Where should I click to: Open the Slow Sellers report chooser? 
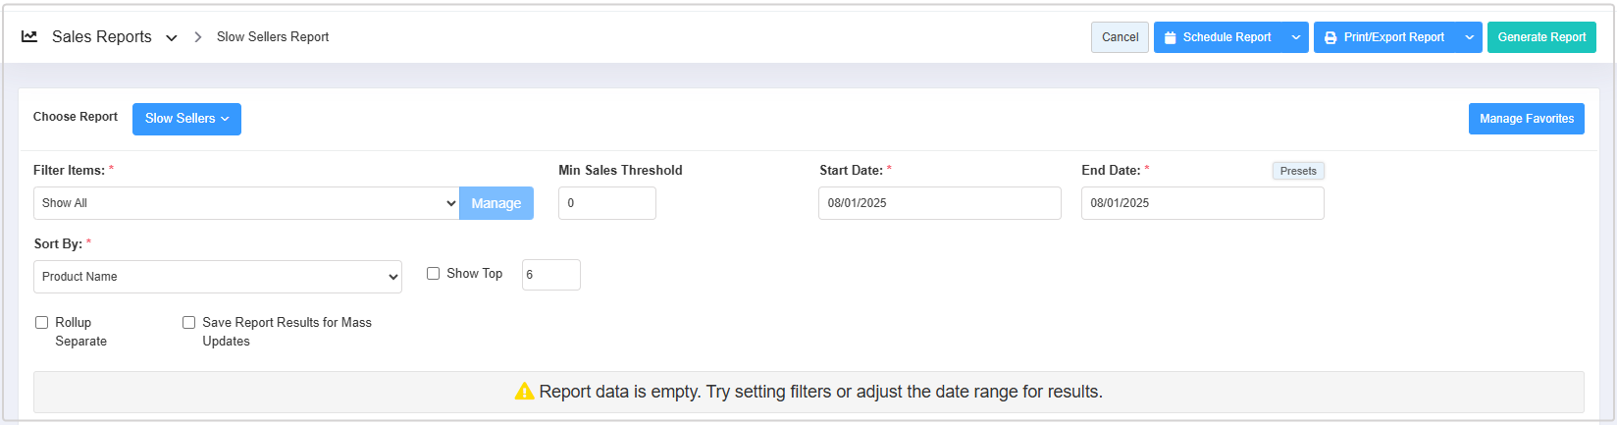point(186,119)
